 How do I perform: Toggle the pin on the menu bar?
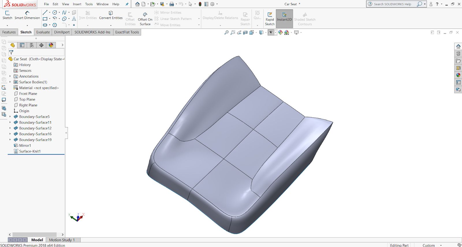coord(127,4)
